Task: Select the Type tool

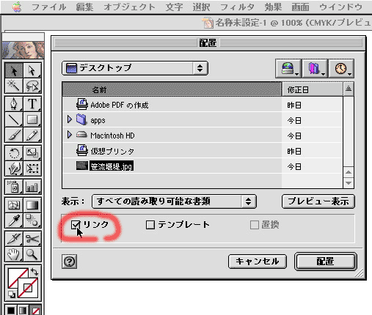Action: click(x=32, y=104)
